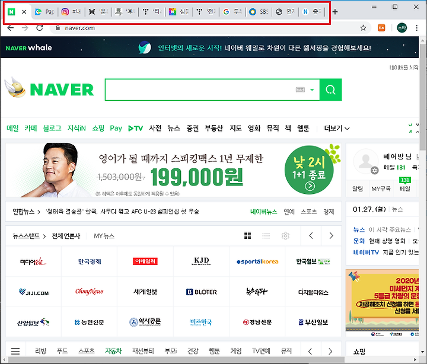Open the 지식iN link
This screenshot has height=364, width=427.
77,128
